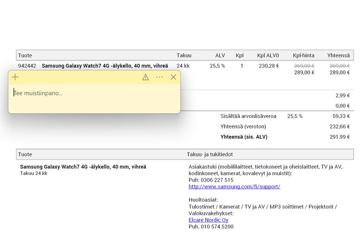Select the 230,28 € ALV0 price
The image size is (363, 233).
point(269,66)
